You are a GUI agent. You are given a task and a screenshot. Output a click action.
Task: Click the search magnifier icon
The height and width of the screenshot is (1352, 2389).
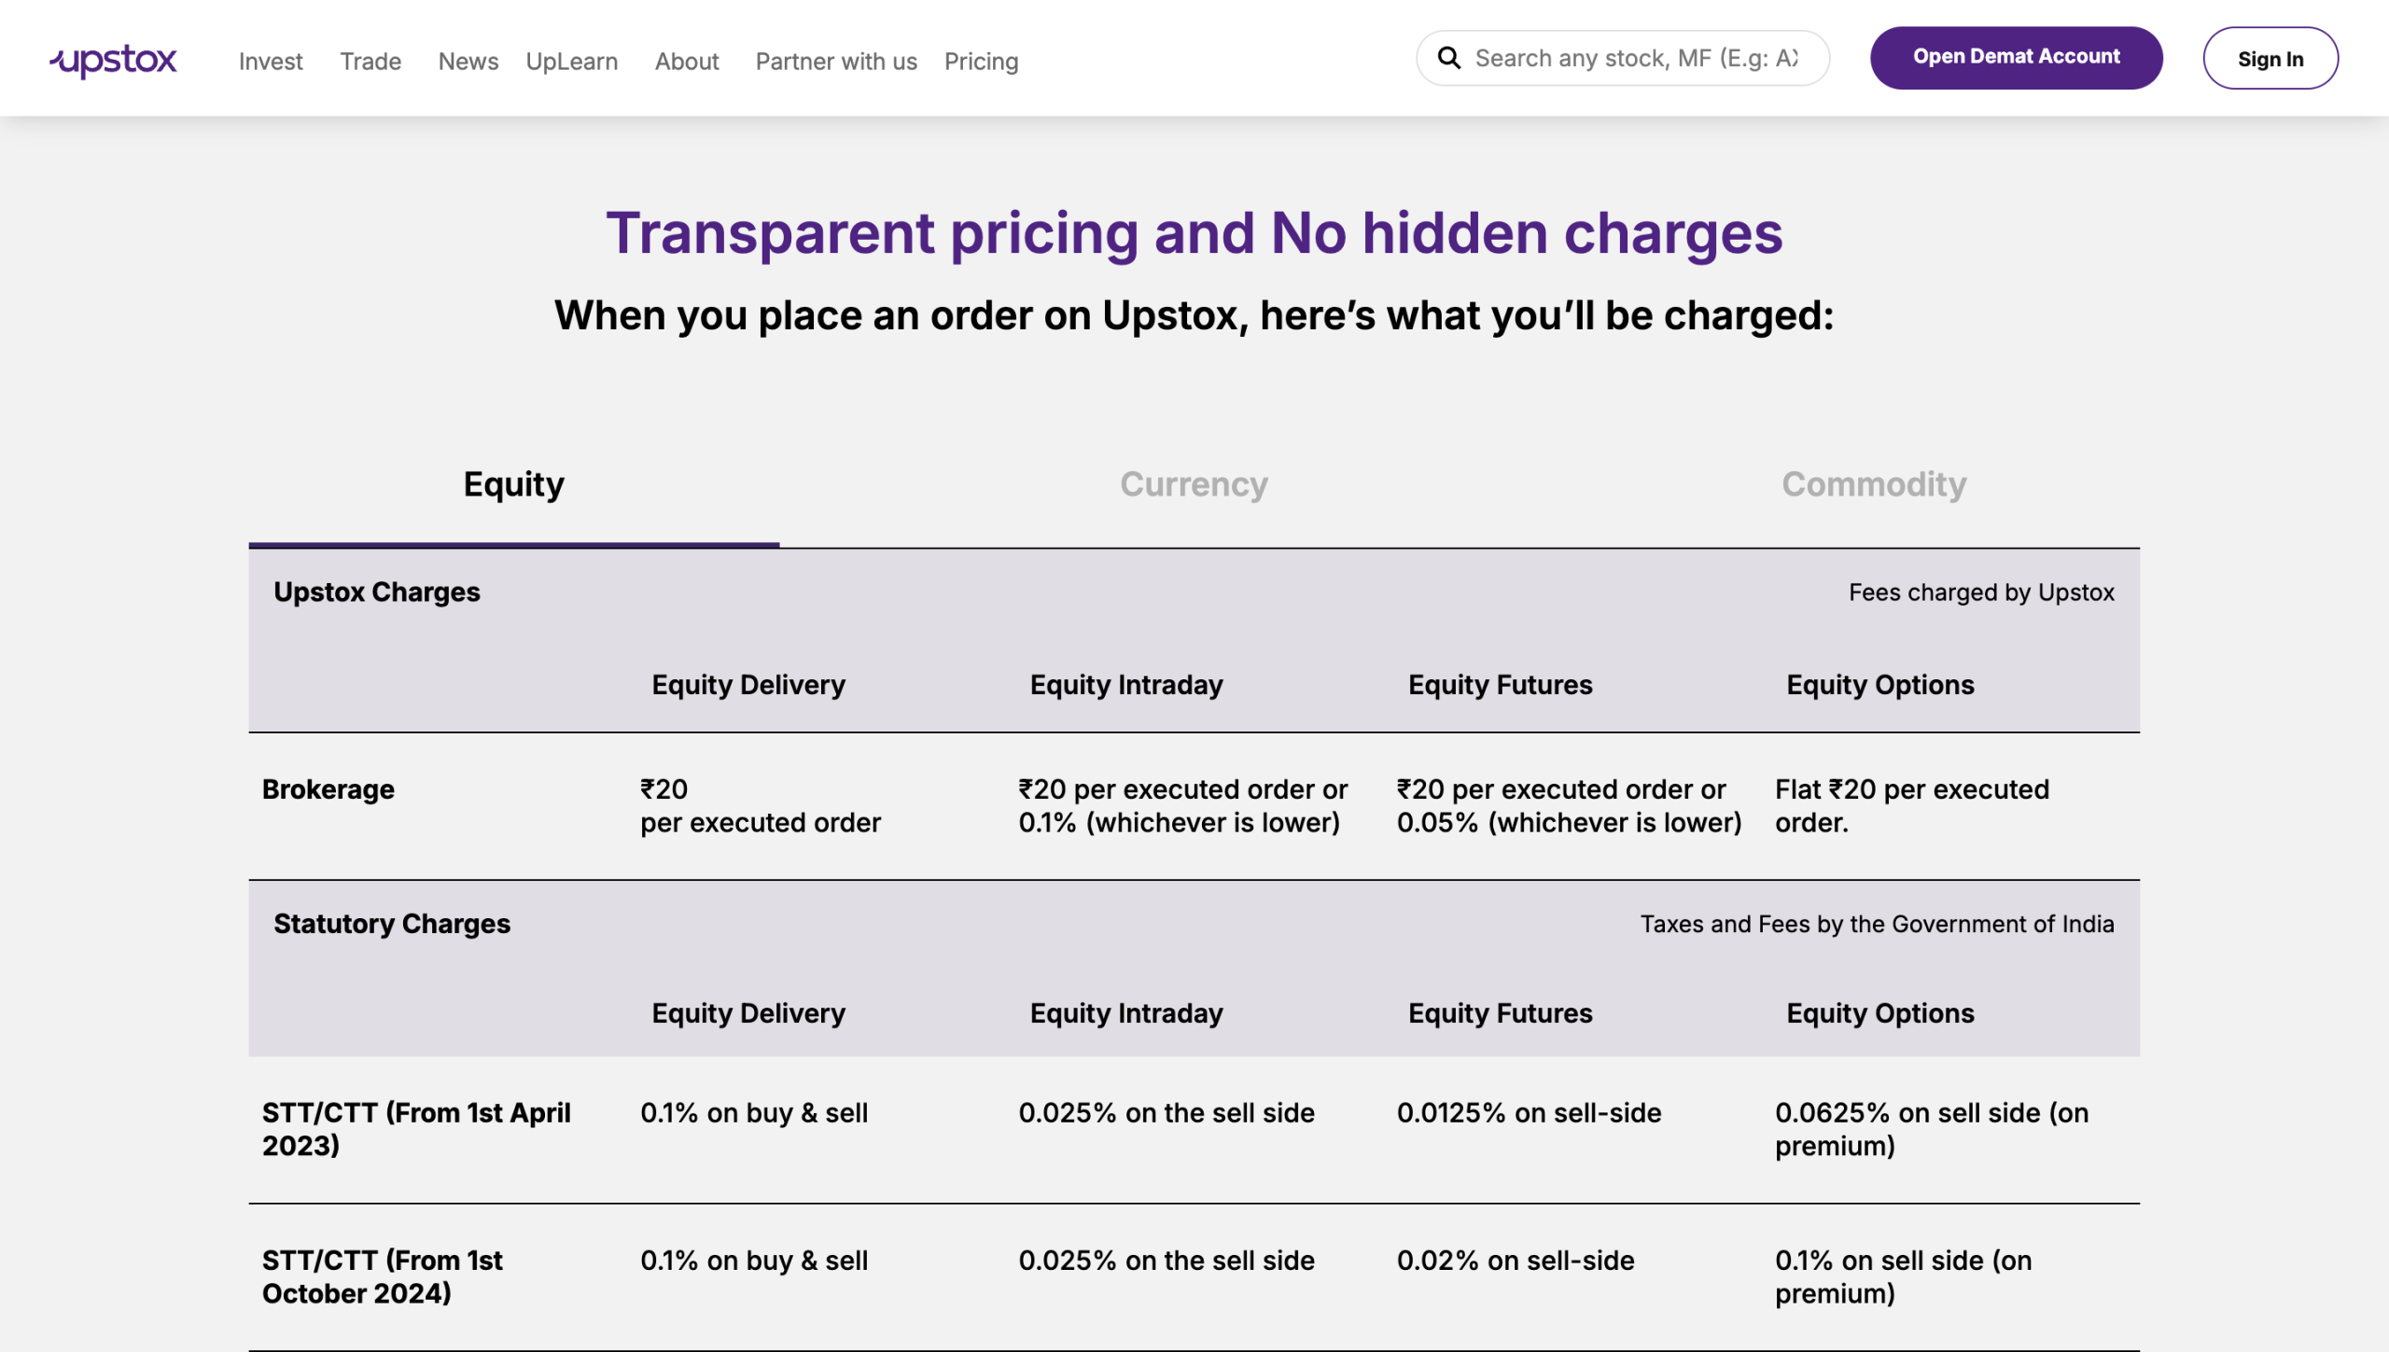point(1448,58)
